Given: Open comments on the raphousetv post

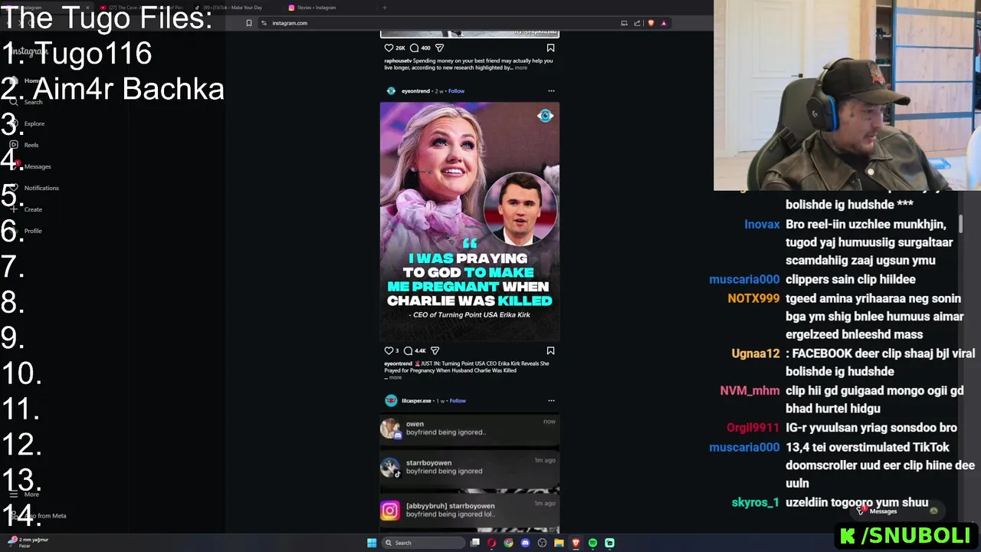Looking at the screenshot, I should tap(414, 48).
